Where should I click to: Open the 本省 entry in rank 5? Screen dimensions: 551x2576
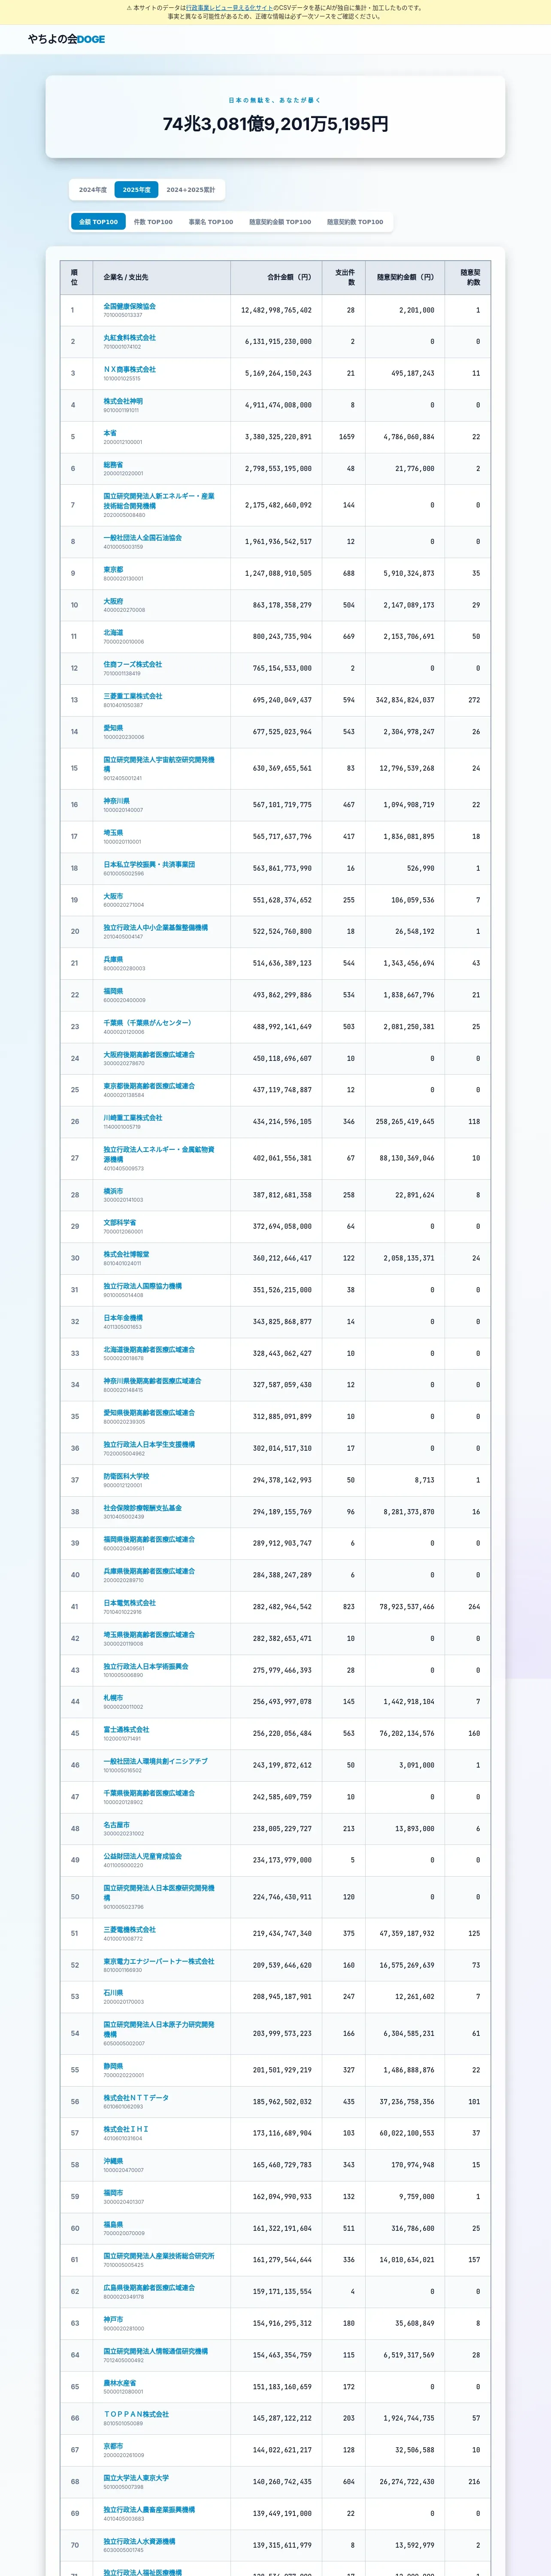110,433
